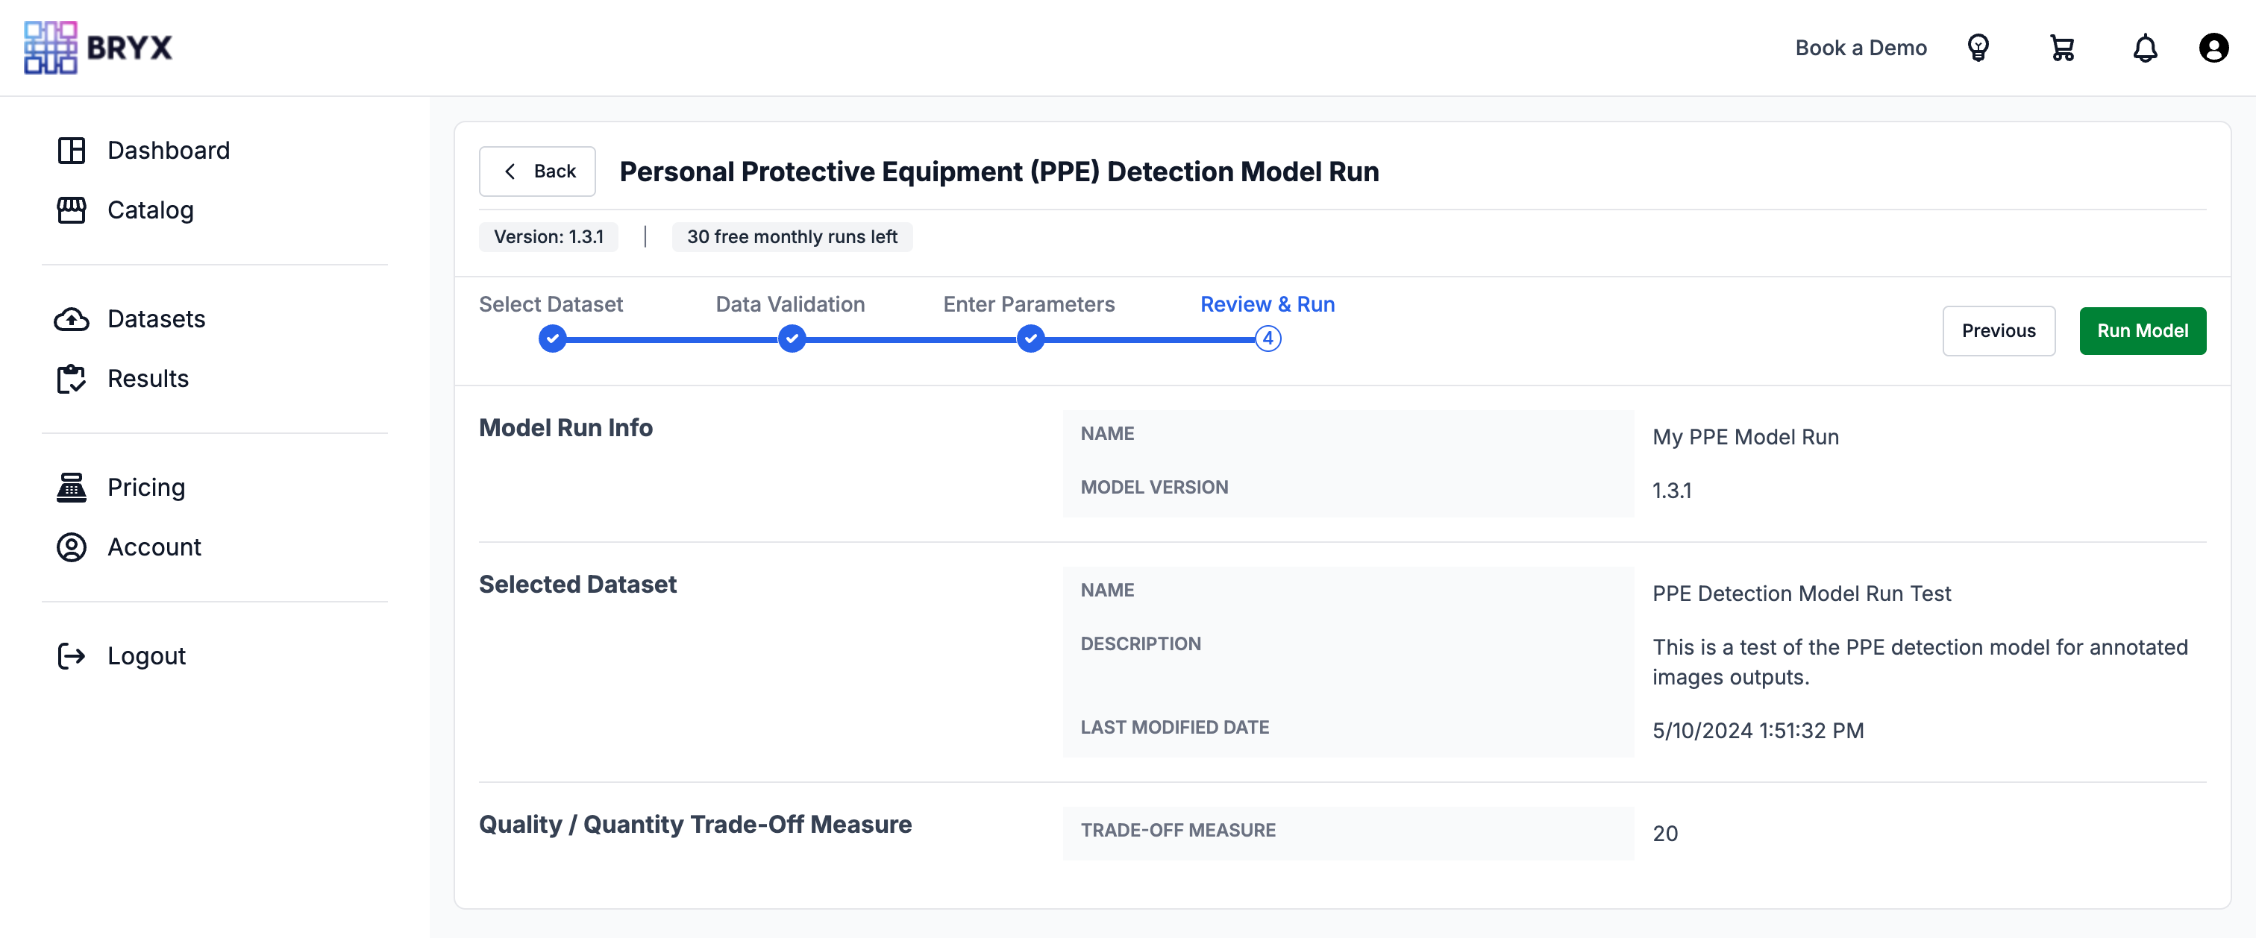Click the BRYX logo
Image resolution: width=2256 pixels, height=938 pixels.
pos(96,48)
